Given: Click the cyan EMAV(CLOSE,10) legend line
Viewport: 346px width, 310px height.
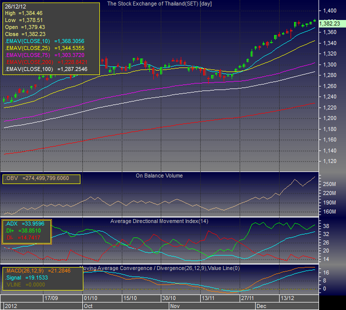Looking at the screenshot, I should click(x=45, y=41).
